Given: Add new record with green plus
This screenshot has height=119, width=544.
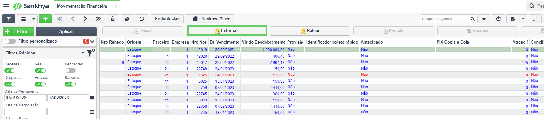Looking at the screenshot, I should click(x=45, y=19).
